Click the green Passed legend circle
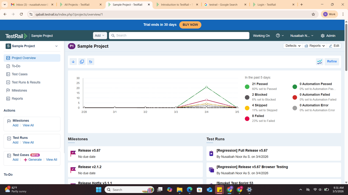Image resolution: width=348 pixels, height=195 pixels. coord(247,87)
